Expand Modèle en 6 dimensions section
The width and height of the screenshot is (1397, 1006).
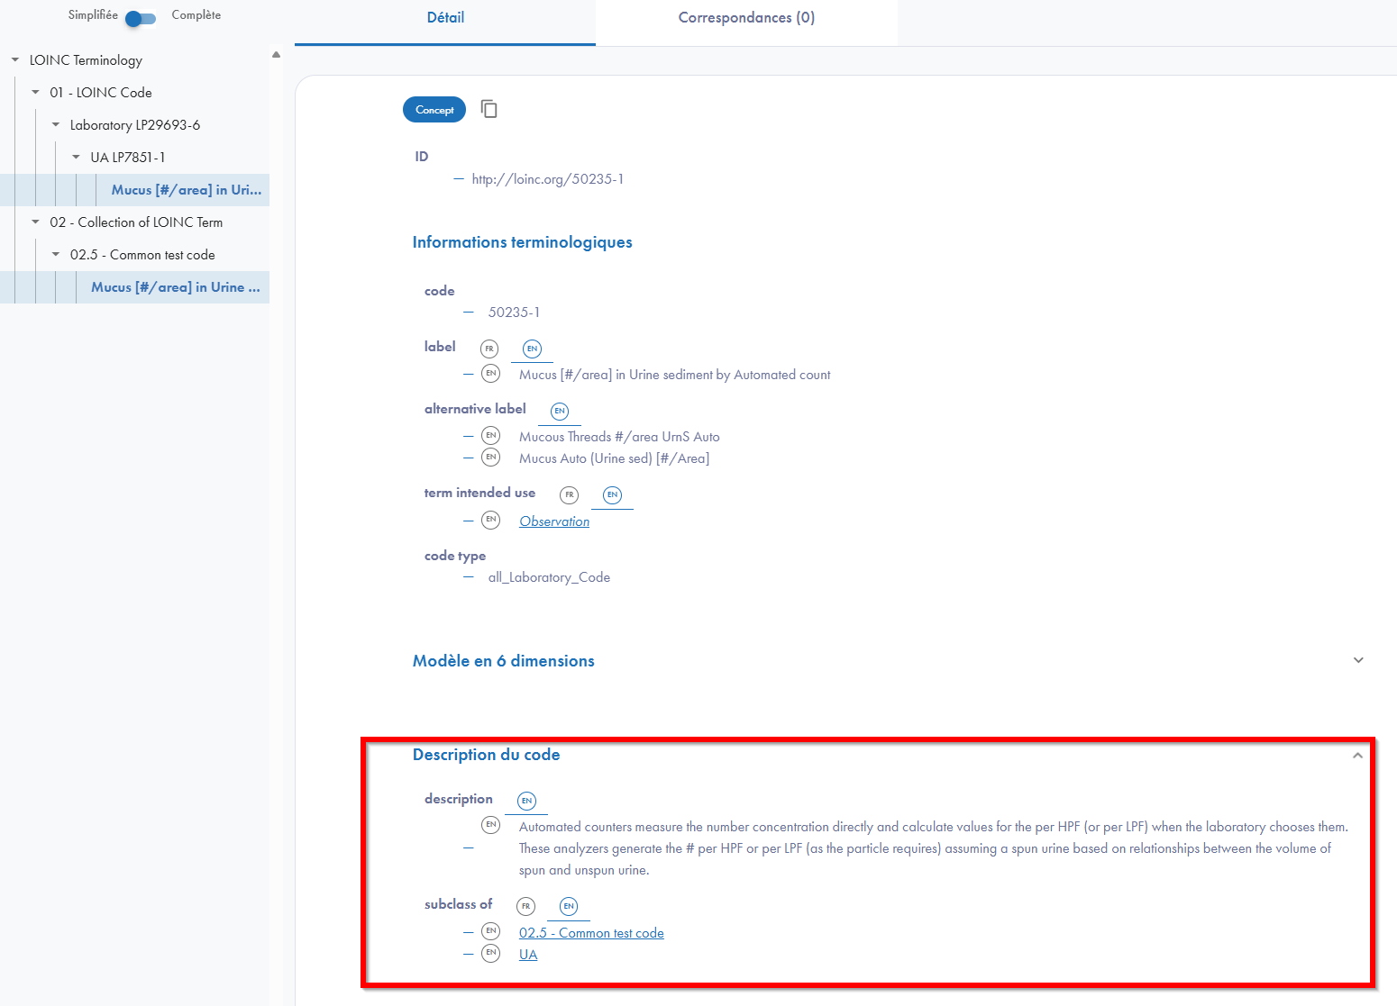point(1358,660)
